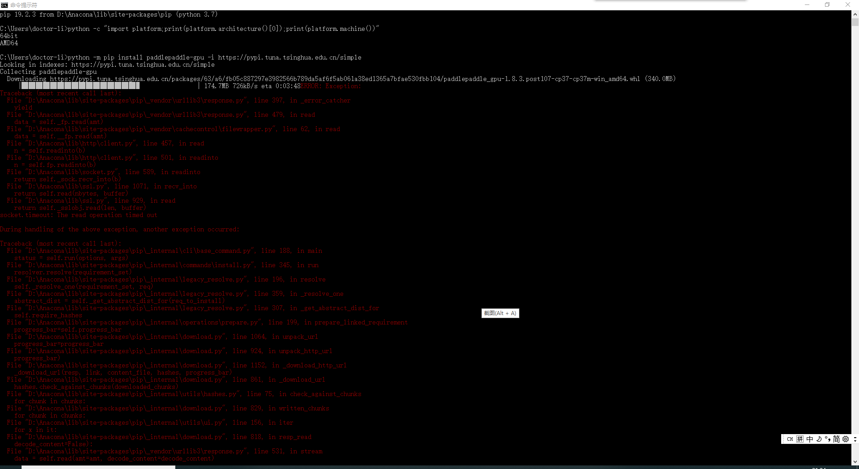Click the ui.py line 156 traceback line

[x=150, y=422]
